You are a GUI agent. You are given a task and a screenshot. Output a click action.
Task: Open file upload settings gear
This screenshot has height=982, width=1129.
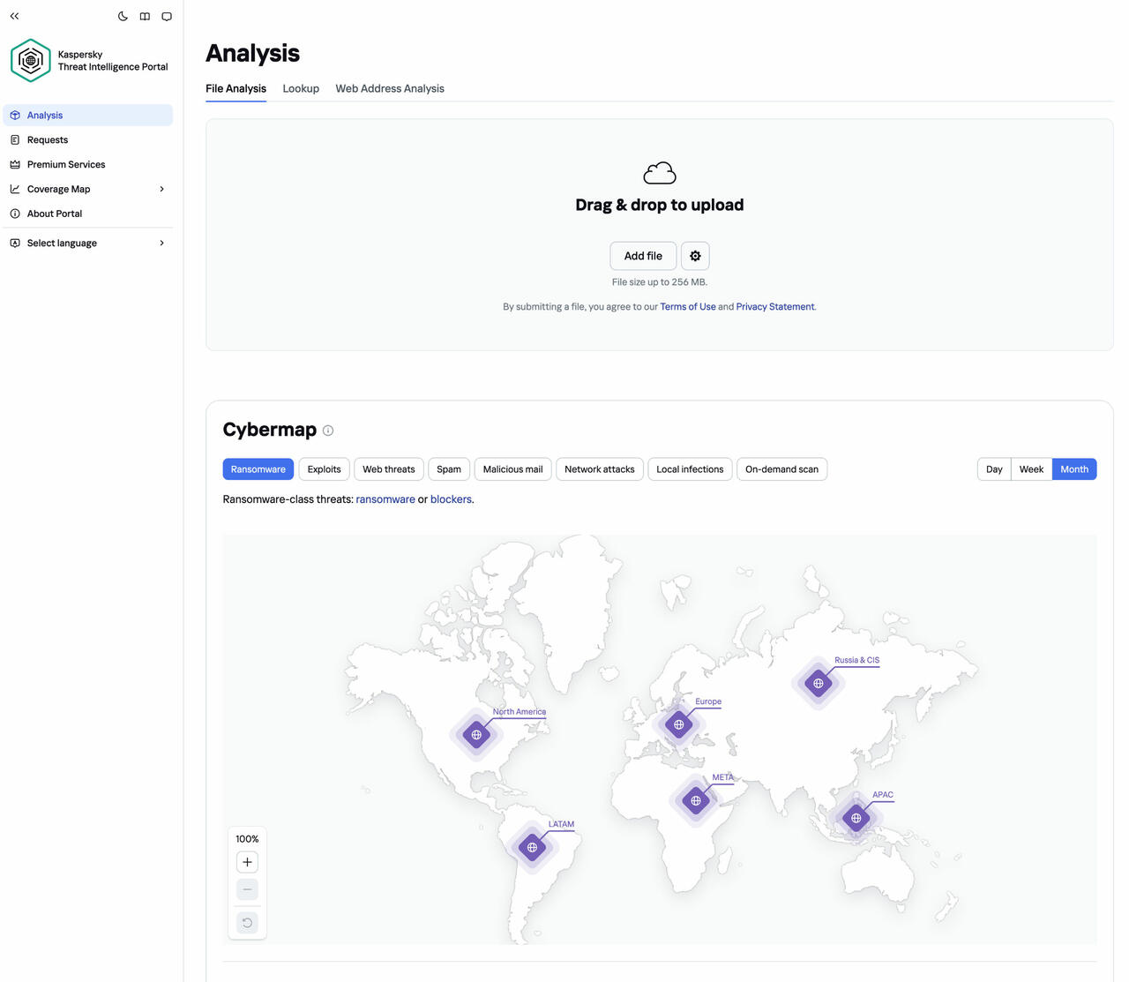coord(695,256)
